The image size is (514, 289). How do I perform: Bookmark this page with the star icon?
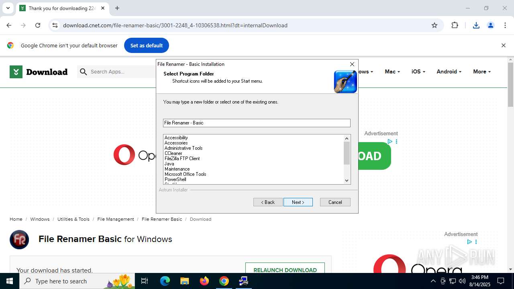(x=434, y=25)
